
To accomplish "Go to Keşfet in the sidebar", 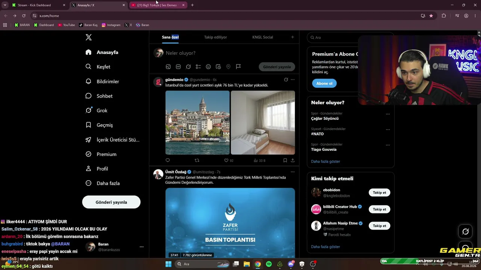I will [98, 67].
